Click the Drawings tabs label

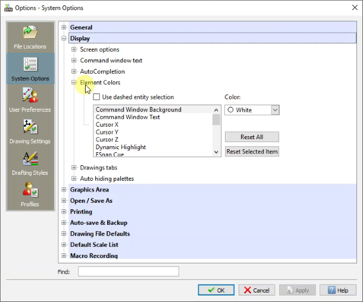tap(99, 168)
